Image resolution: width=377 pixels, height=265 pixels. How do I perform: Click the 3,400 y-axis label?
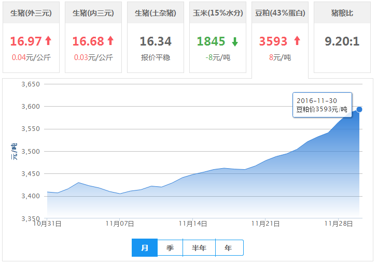pyautogui.click(x=31, y=196)
